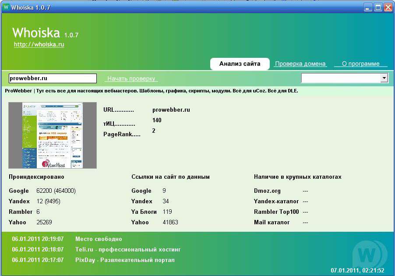This screenshot has width=395, height=276.
Task: Open the Проверка домена tab
Action: [x=300, y=64]
